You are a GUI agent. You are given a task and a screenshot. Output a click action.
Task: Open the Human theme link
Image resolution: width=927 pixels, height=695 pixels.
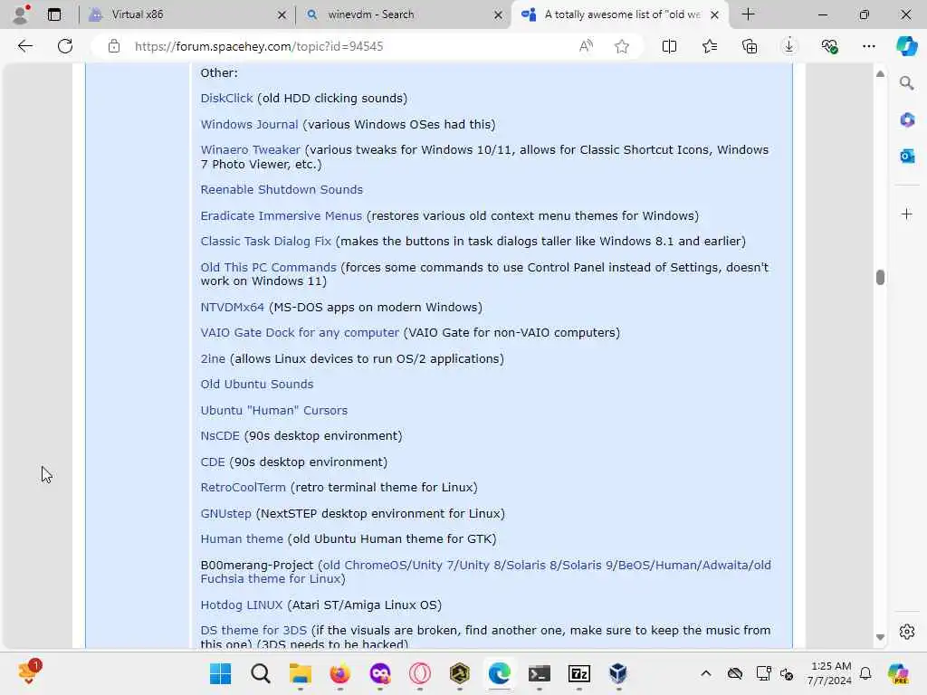point(242,539)
